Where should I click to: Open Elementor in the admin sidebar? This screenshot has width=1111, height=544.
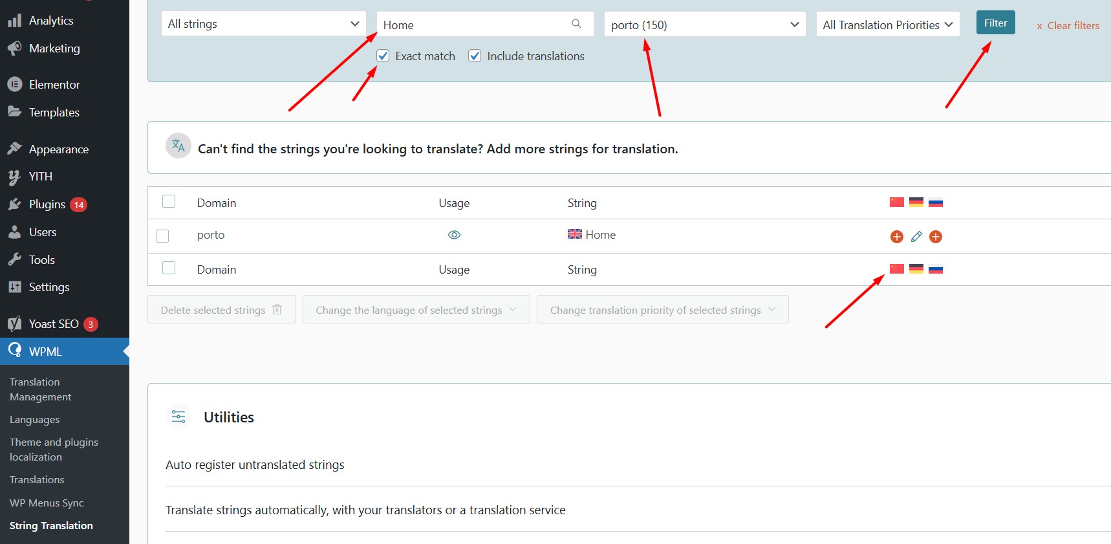click(54, 85)
